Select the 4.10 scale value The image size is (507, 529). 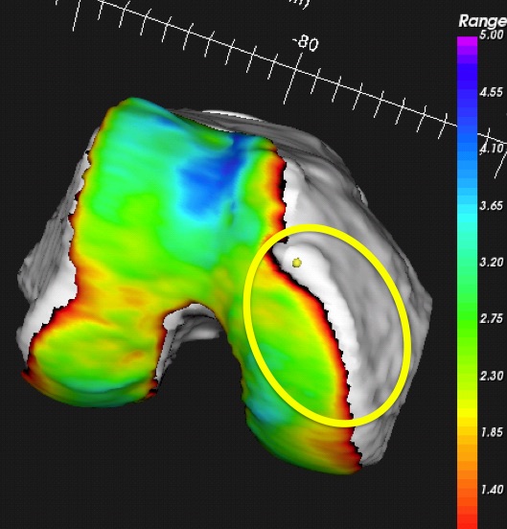pyautogui.click(x=491, y=149)
